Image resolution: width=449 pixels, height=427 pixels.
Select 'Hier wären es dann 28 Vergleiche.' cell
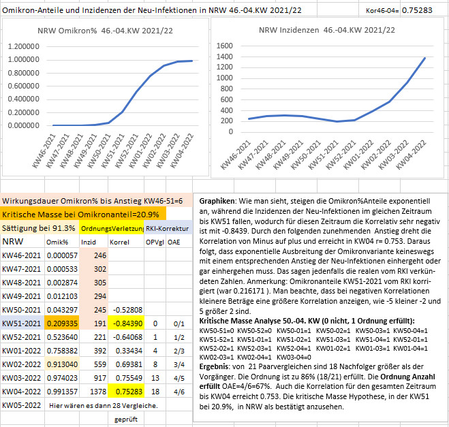tap(104, 405)
